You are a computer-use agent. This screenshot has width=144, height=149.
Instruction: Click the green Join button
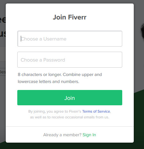[x=70, y=98]
